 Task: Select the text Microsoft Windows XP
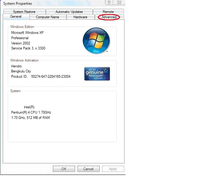[27, 33]
